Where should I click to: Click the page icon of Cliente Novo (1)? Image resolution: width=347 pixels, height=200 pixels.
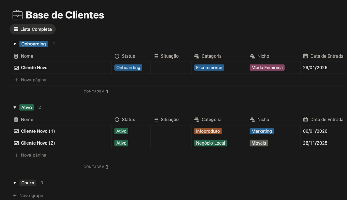click(16, 131)
